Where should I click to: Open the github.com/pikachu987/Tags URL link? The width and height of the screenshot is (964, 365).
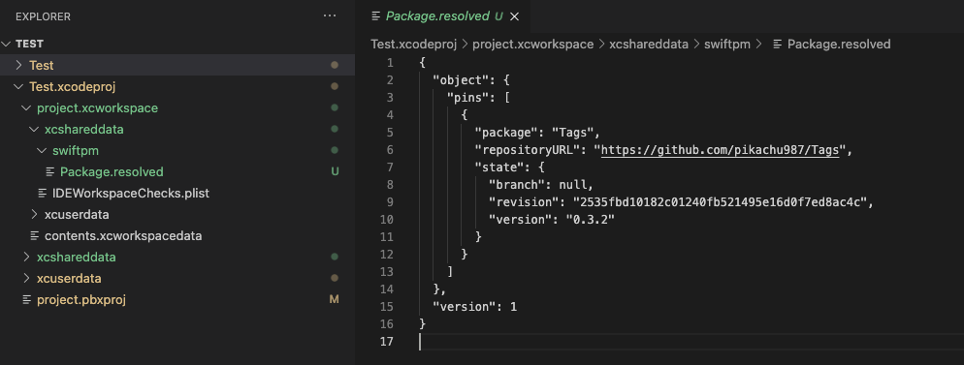[720, 150]
